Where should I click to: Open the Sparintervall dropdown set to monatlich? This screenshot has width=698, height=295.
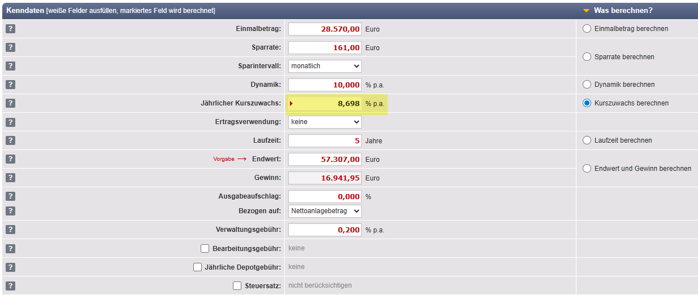[324, 66]
